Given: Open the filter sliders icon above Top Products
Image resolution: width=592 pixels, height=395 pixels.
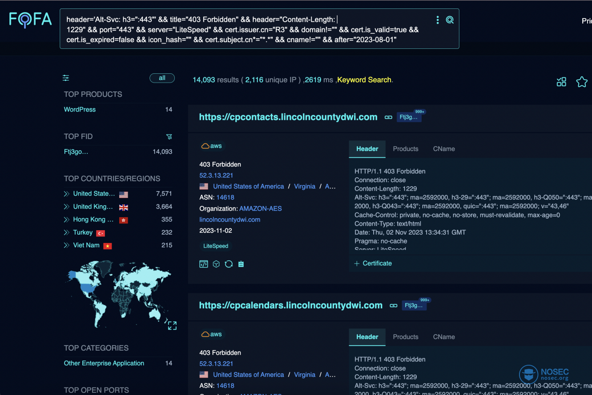Looking at the screenshot, I should [x=66, y=78].
